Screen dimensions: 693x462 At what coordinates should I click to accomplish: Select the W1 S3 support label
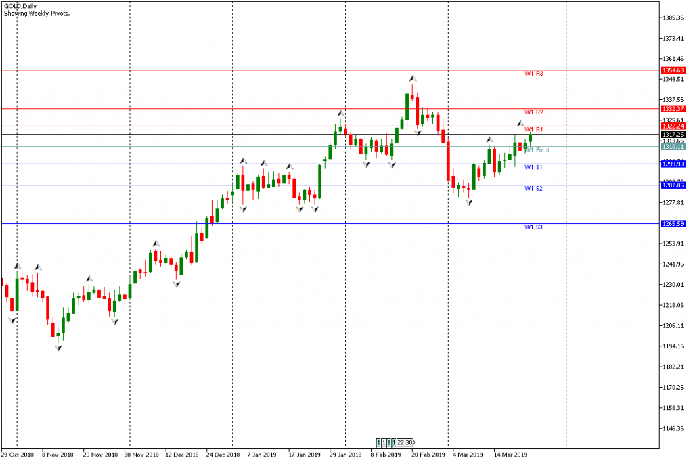coord(534,227)
